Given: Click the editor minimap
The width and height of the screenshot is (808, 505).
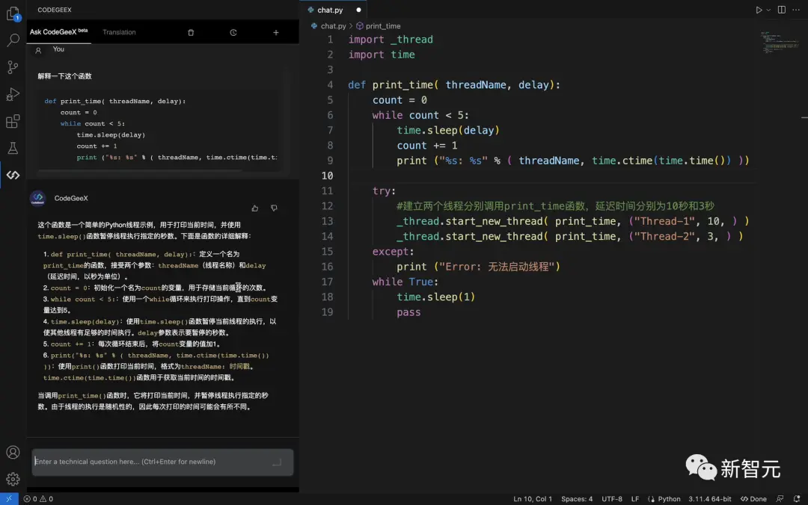Looking at the screenshot, I should coord(780,43).
